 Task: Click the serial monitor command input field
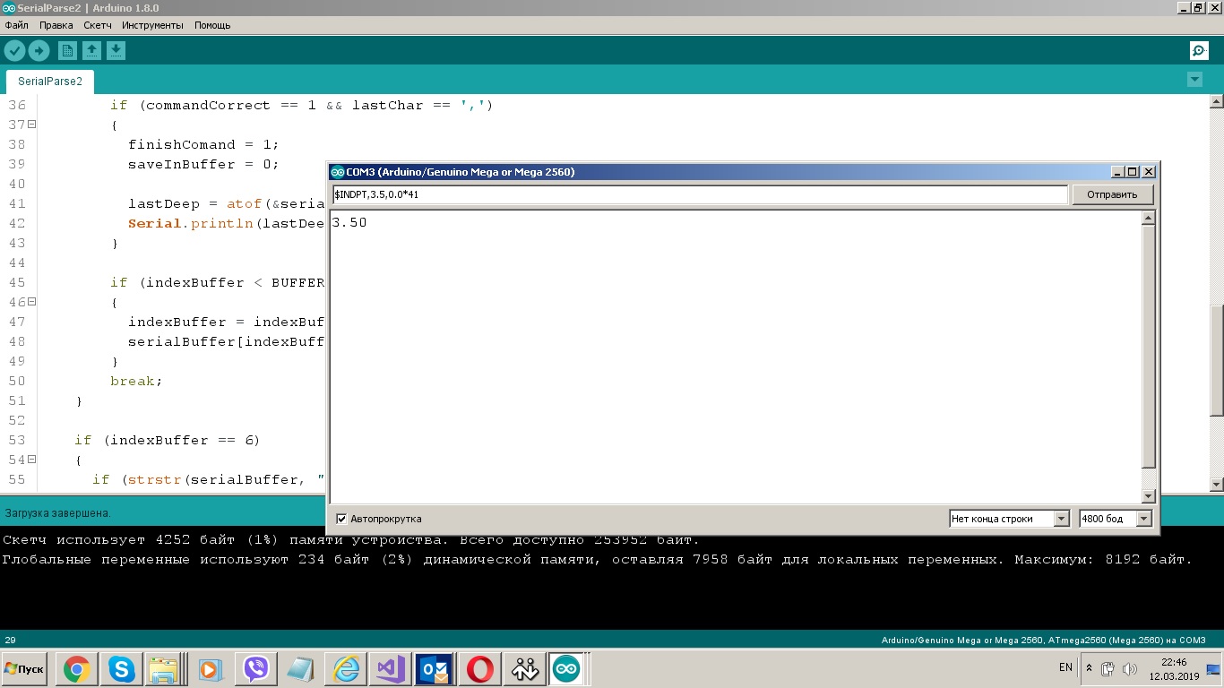(x=700, y=194)
